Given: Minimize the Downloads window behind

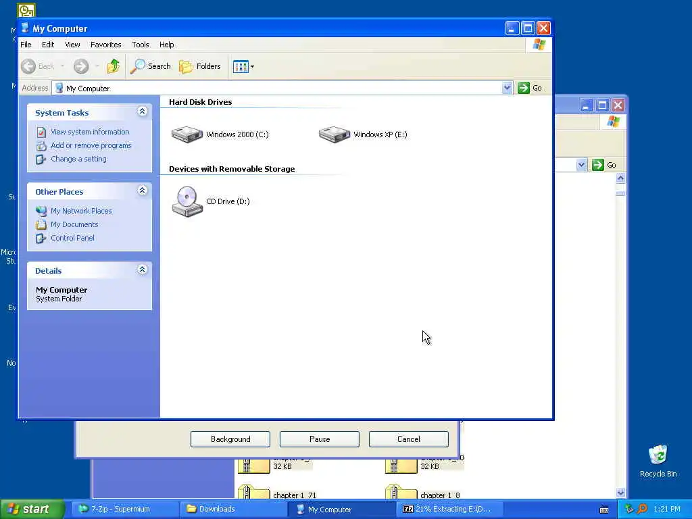Looking at the screenshot, I should [x=586, y=105].
